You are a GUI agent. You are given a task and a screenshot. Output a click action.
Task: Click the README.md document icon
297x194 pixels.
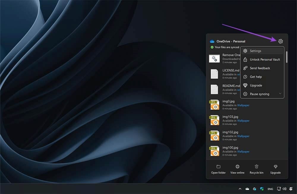click(214, 89)
